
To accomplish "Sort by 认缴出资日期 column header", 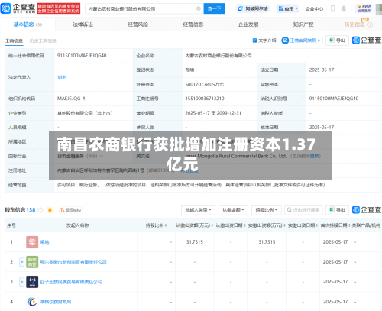I will click(x=231, y=225).
